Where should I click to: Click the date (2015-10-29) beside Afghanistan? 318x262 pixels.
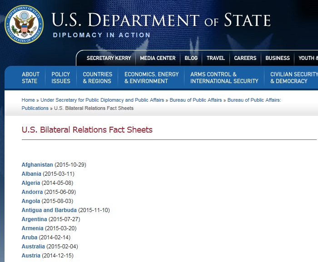click(x=70, y=165)
